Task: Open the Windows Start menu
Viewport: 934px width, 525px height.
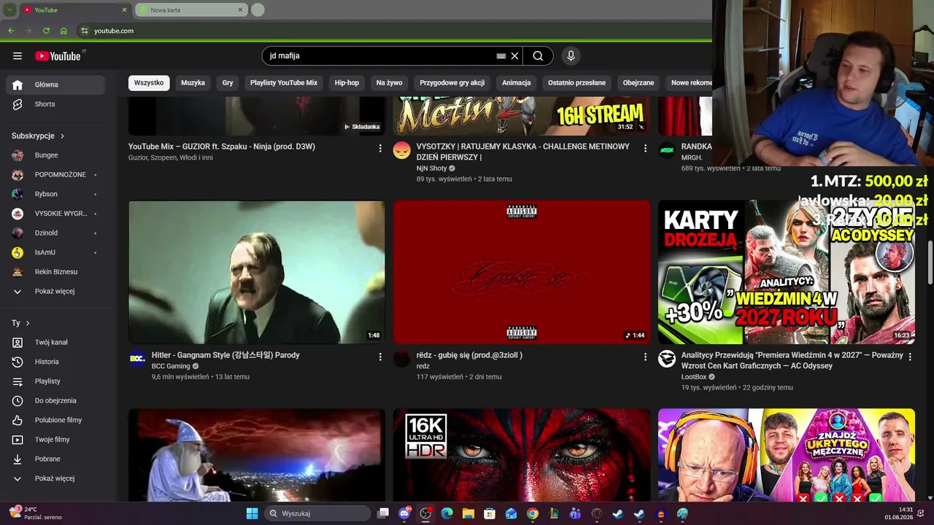Action: (252, 513)
